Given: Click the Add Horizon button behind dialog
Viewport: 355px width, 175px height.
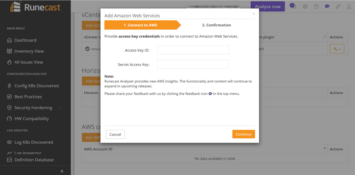Looking at the screenshot, I should [91, 81].
